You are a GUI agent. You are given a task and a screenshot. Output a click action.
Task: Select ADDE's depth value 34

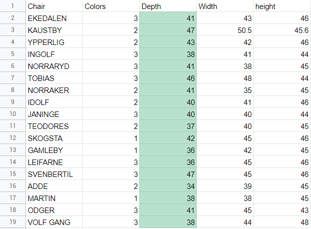[168, 186]
